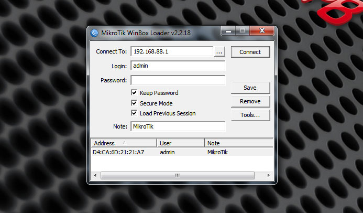Open the Tools... menu button

250,115
